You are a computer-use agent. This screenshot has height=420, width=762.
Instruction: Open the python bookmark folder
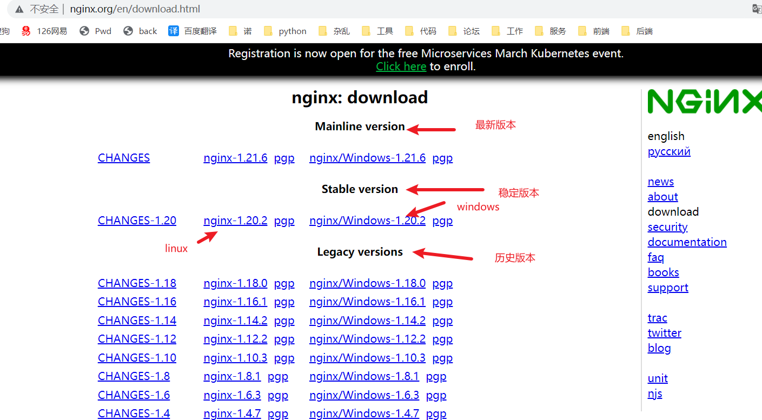coord(286,31)
